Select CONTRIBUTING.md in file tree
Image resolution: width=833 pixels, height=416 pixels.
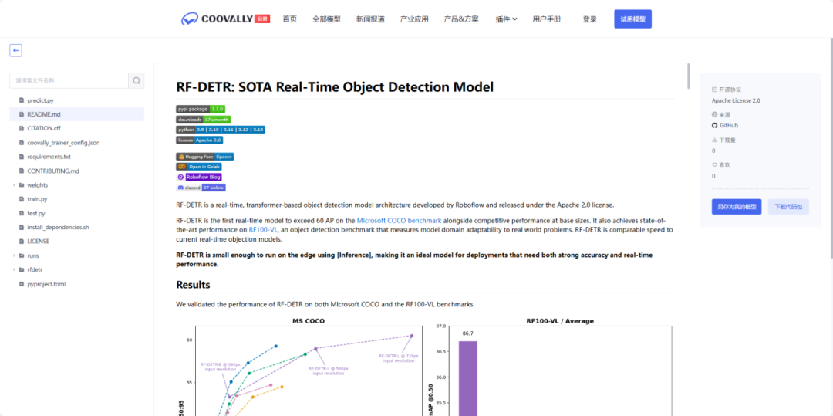pos(53,171)
